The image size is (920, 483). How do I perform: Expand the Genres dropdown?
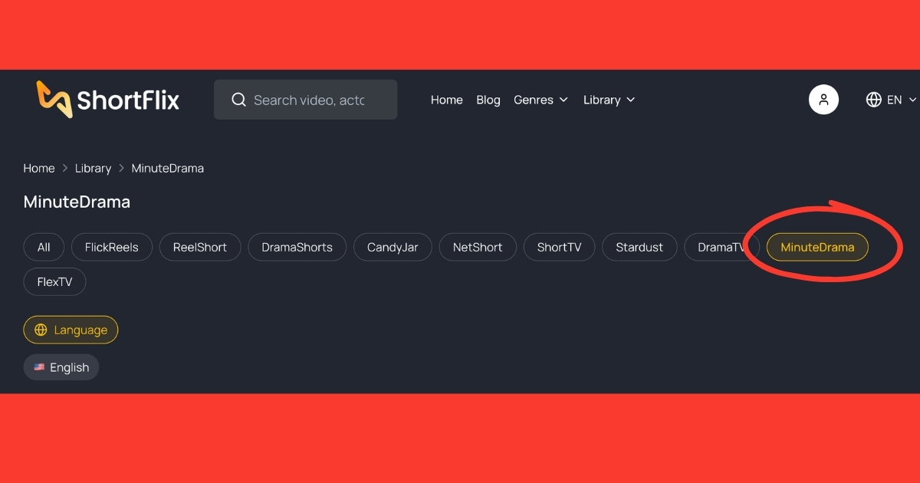click(x=540, y=100)
